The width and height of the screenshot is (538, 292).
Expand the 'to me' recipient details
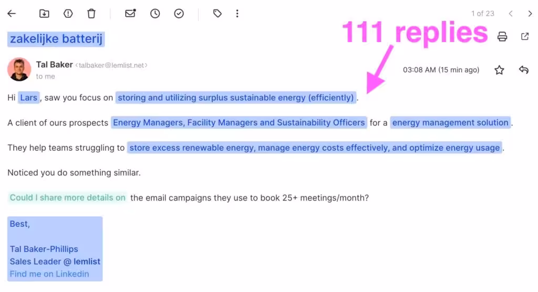[x=46, y=76]
